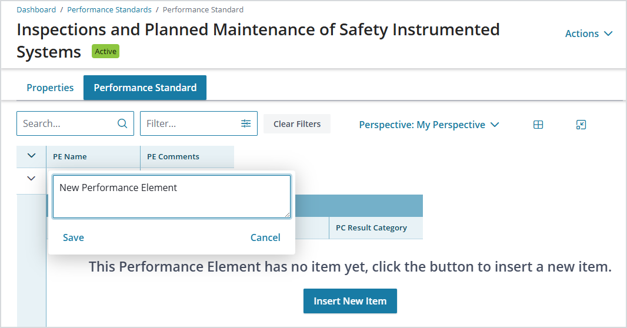627x328 pixels.
Task: Switch to the Properties tab
Action: (x=50, y=88)
